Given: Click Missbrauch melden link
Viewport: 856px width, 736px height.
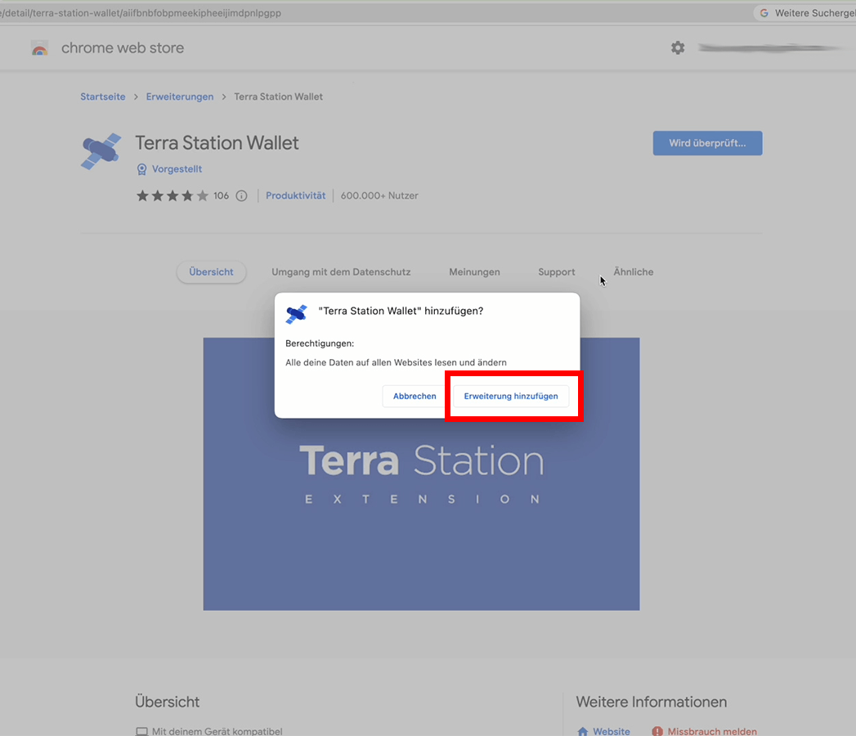Looking at the screenshot, I should (x=712, y=731).
